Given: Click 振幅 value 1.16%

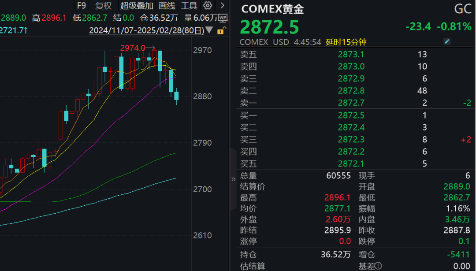Looking at the screenshot, I should (458, 208).
